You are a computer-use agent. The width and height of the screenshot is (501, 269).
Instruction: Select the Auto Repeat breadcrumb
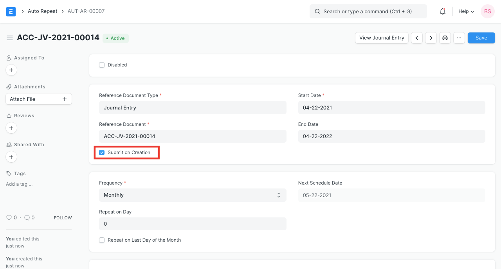[x=42, y=11]
